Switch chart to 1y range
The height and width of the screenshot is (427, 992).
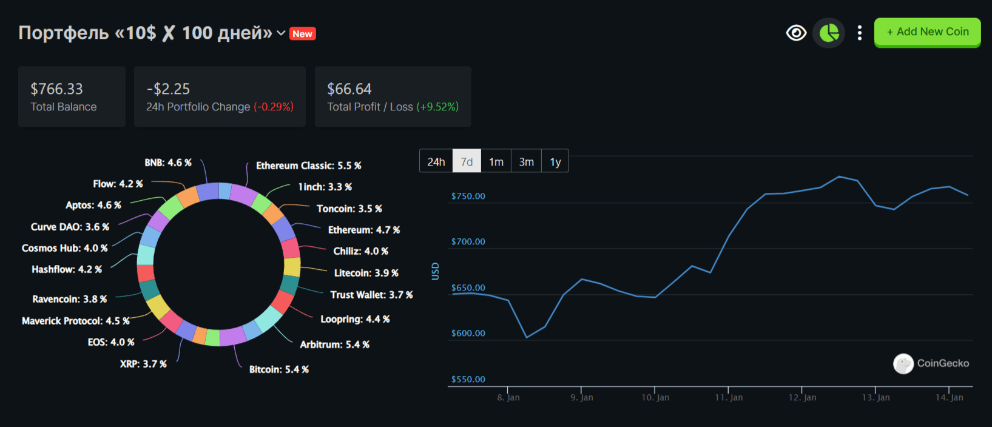(x=555, y=161)
